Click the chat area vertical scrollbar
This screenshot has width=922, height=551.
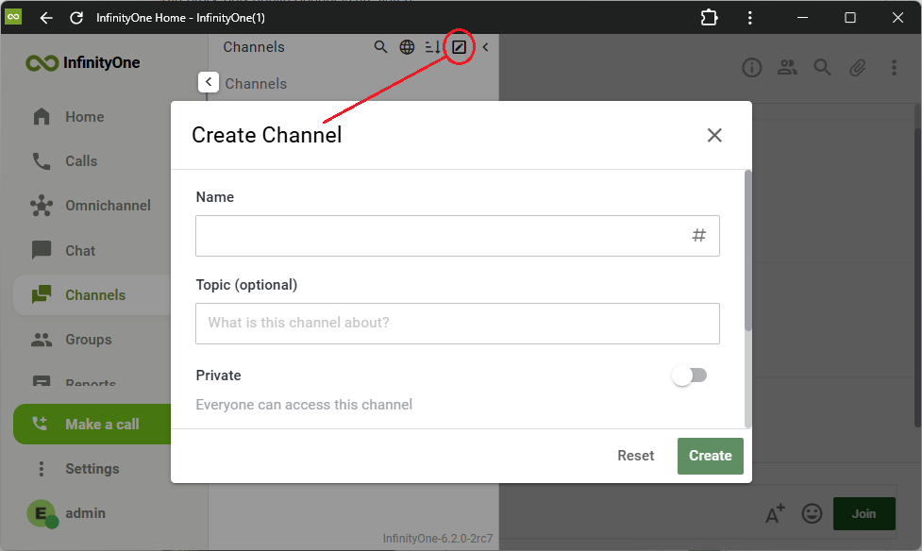point(918,276)
